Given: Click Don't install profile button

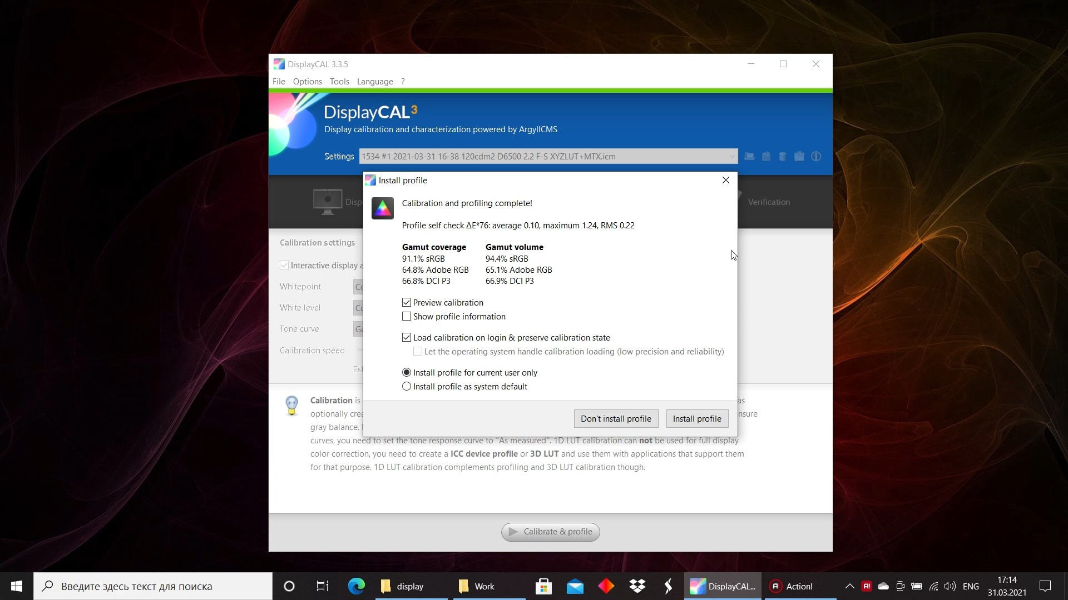Looking at the screenshot, I should (x=616, y=419).
